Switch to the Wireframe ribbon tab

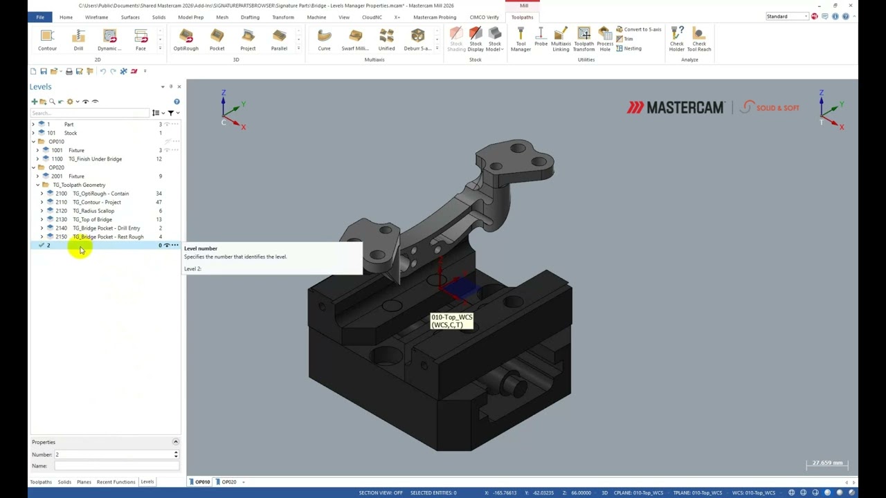(96, 17)
